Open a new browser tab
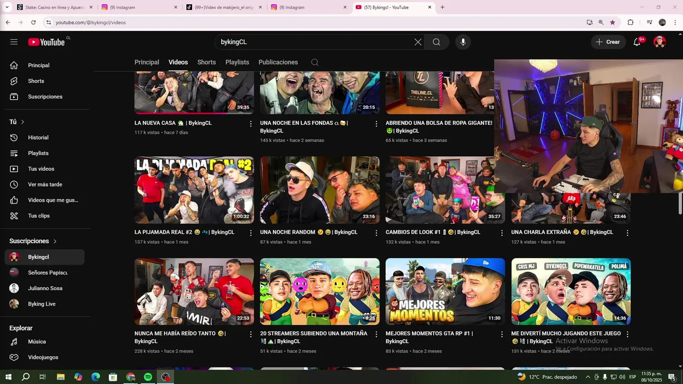This screenshot has height=384, width=683. 442,7
